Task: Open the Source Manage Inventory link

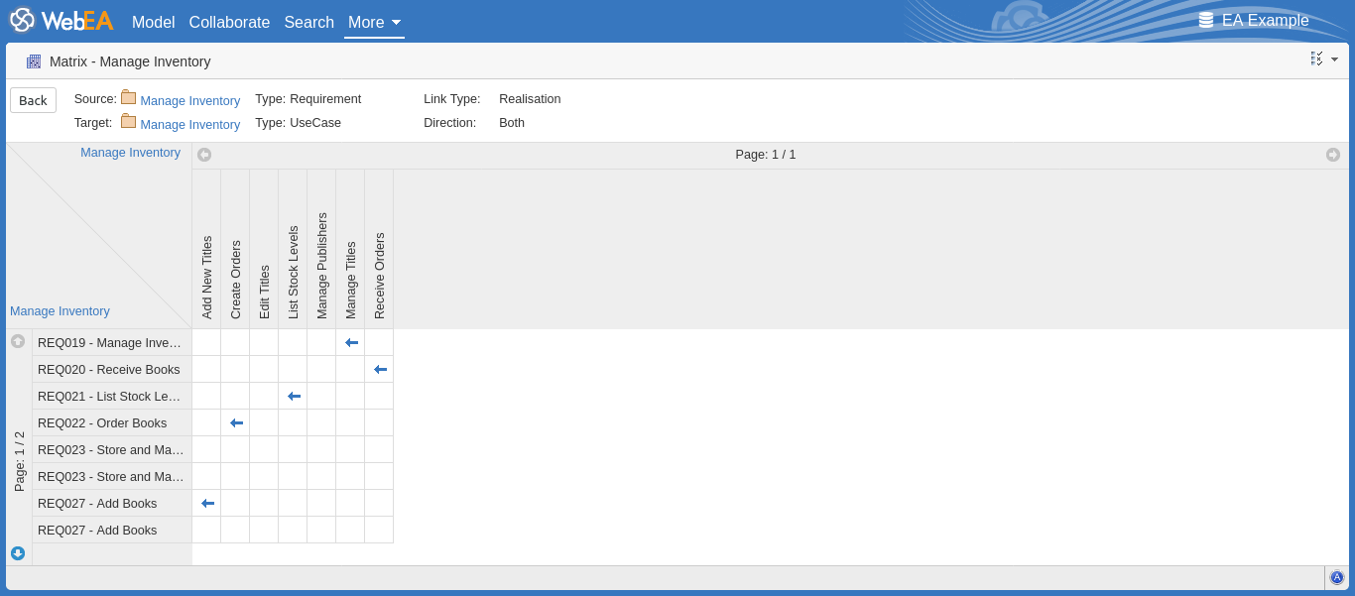Action: tap(189, 101)
